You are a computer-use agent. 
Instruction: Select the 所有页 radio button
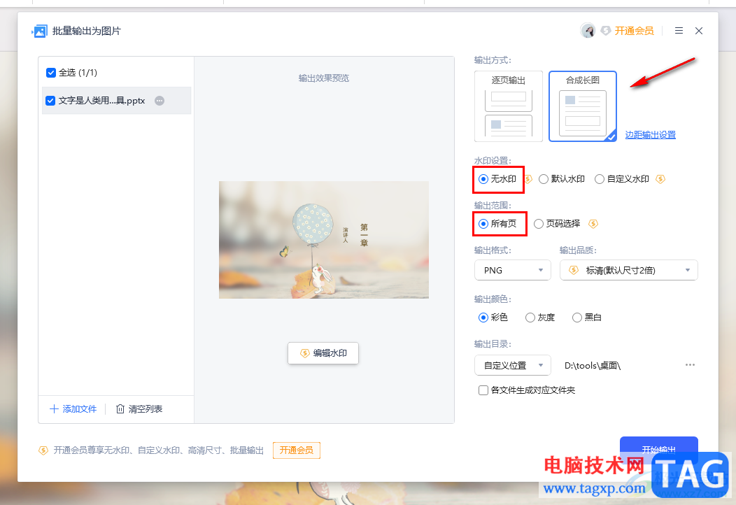[483, 224]
